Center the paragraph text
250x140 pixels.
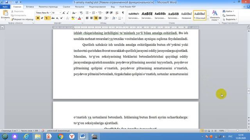[91, 18]
